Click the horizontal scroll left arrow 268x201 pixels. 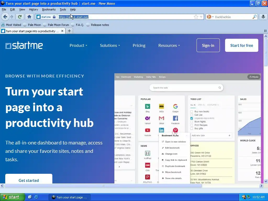[2, 186]
